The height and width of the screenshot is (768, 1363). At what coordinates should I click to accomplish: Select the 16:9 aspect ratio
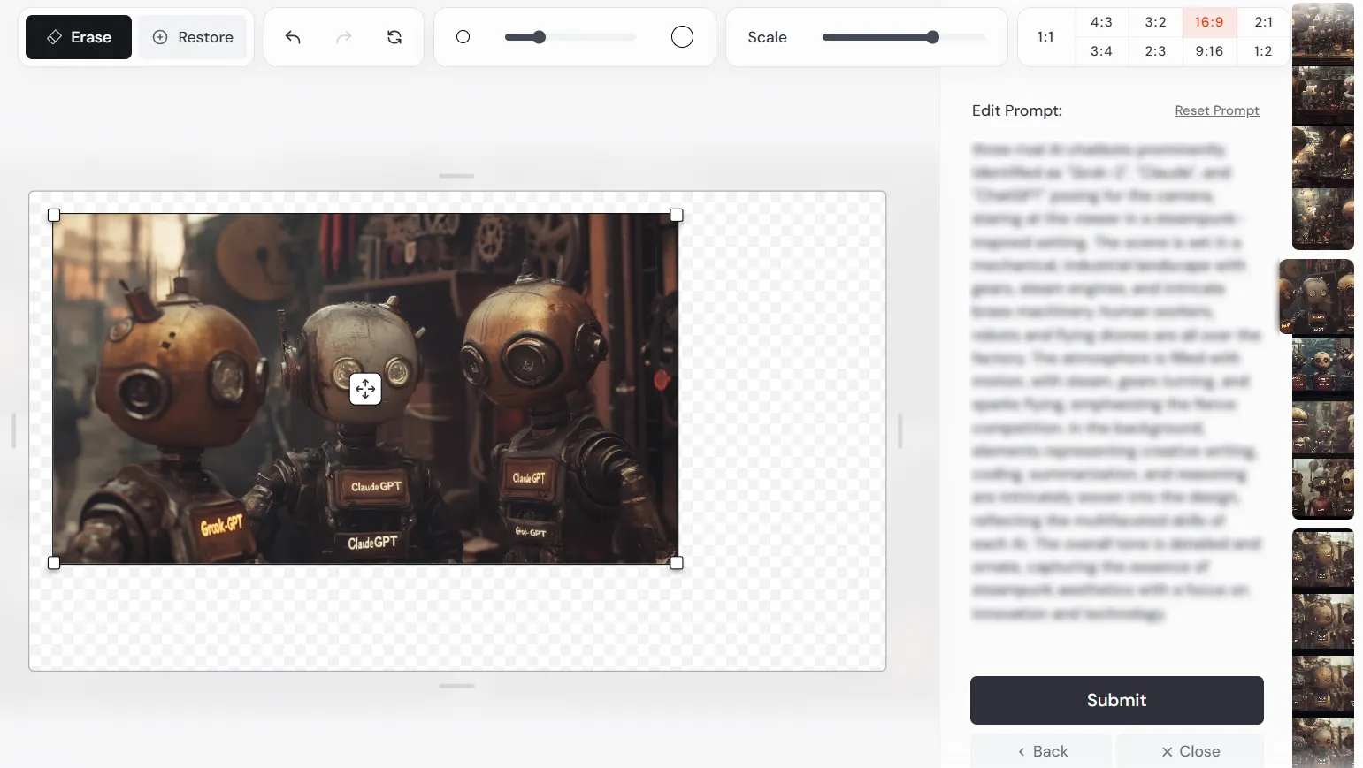tap(1209, 22)
